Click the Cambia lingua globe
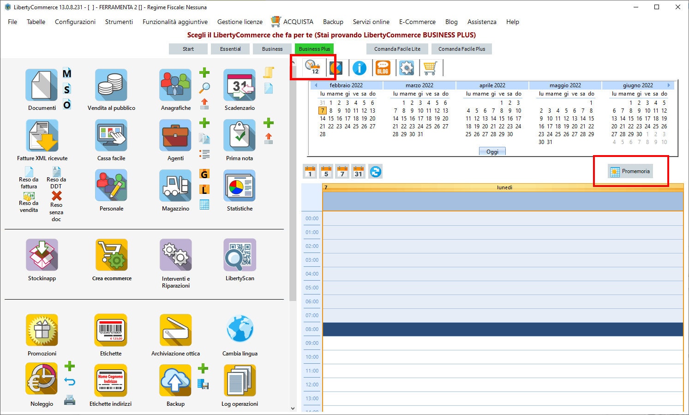Image resolution: width=689 pixels, height=415 pixels. (x=240, y=329)
